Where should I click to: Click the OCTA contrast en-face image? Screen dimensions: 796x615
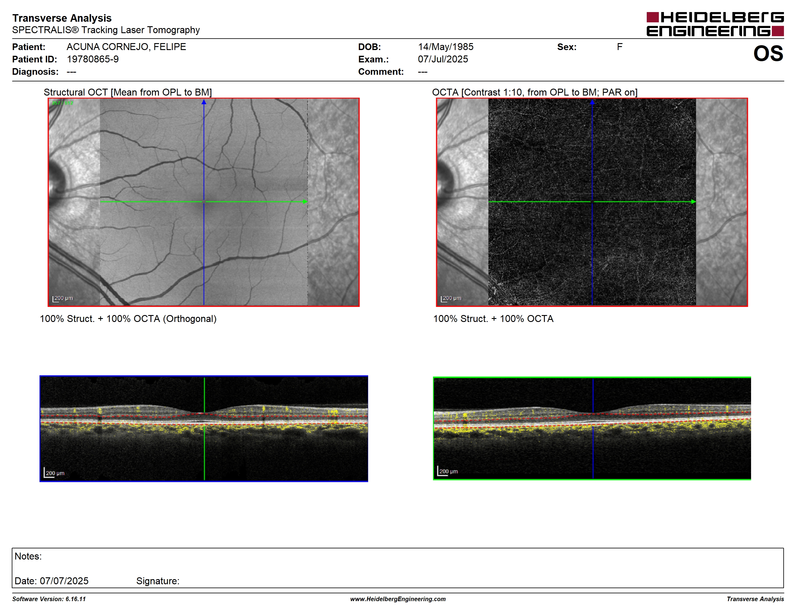point(592,202)
